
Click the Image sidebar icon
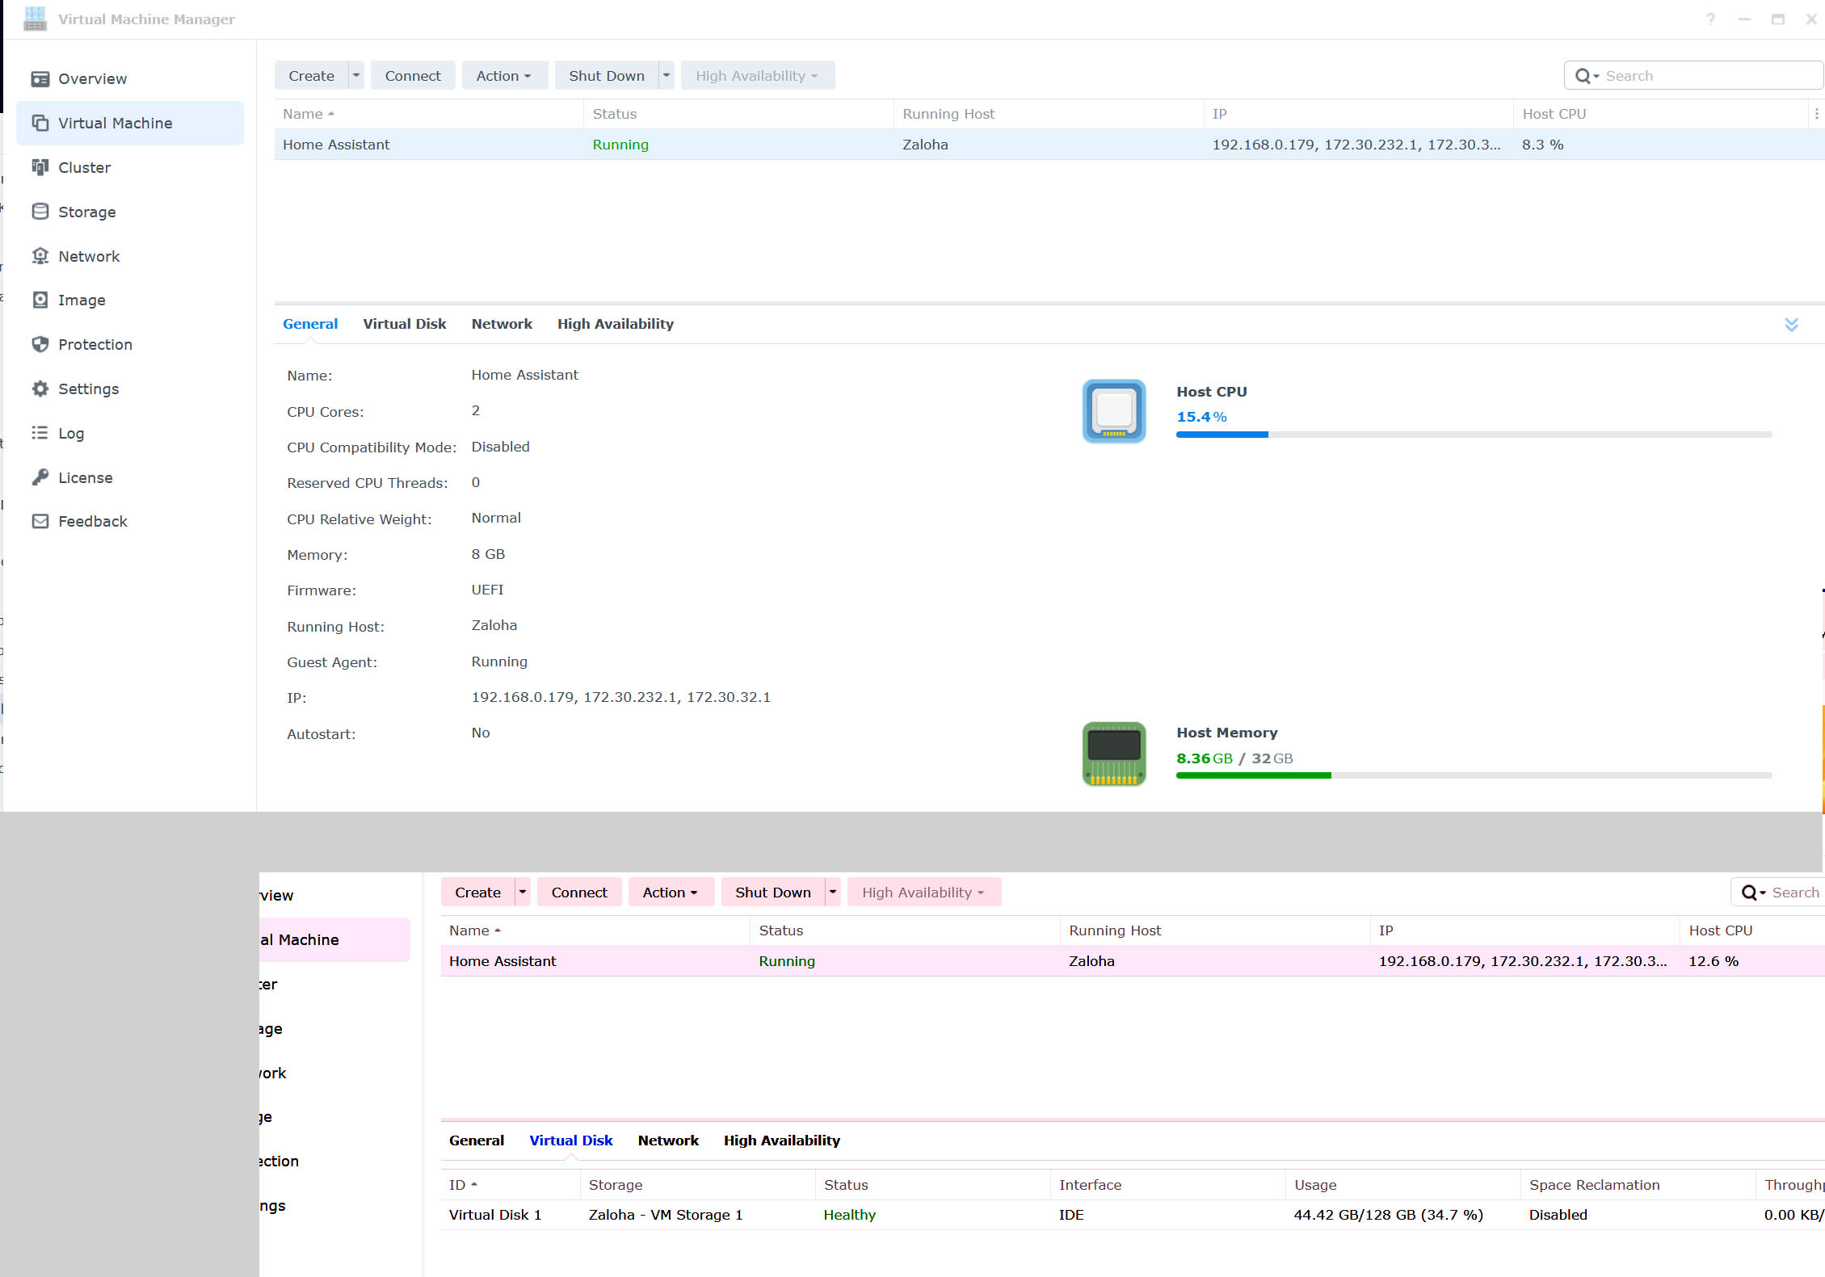click(x=40, y=300)
